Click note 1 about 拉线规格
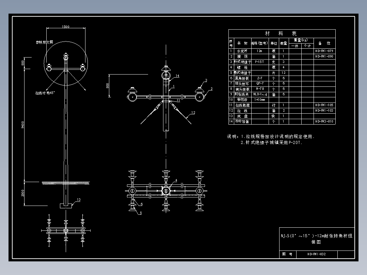 tap(277, 136)
